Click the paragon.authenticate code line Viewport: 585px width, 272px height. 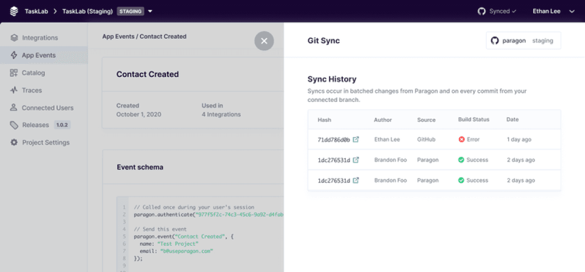coord(209,214)
